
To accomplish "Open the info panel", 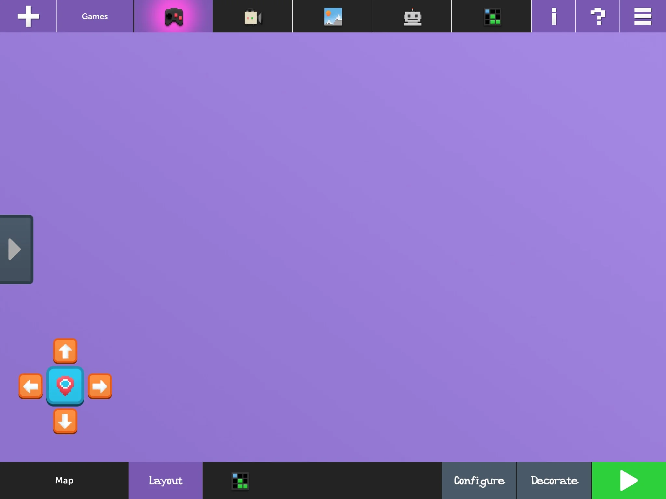I will point(553,16).
